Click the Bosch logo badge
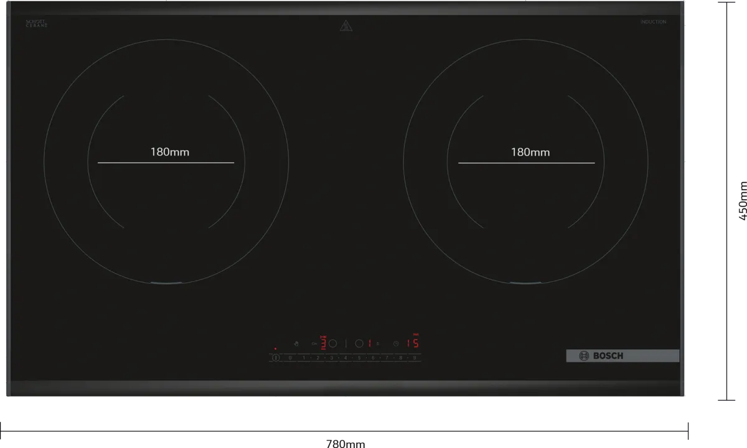The image size is (747, 448). (622, 356)
